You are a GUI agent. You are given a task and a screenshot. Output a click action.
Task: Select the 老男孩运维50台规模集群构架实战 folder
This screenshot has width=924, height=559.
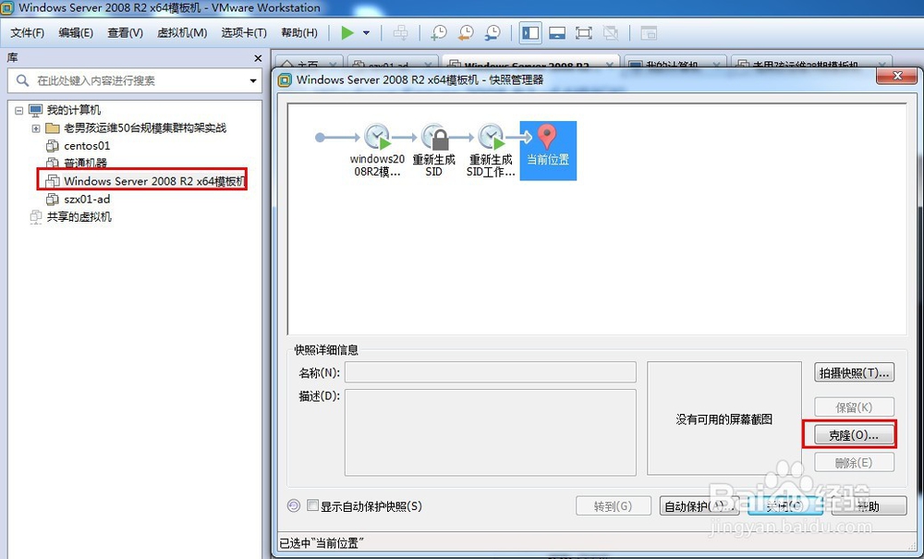[144, 128]
